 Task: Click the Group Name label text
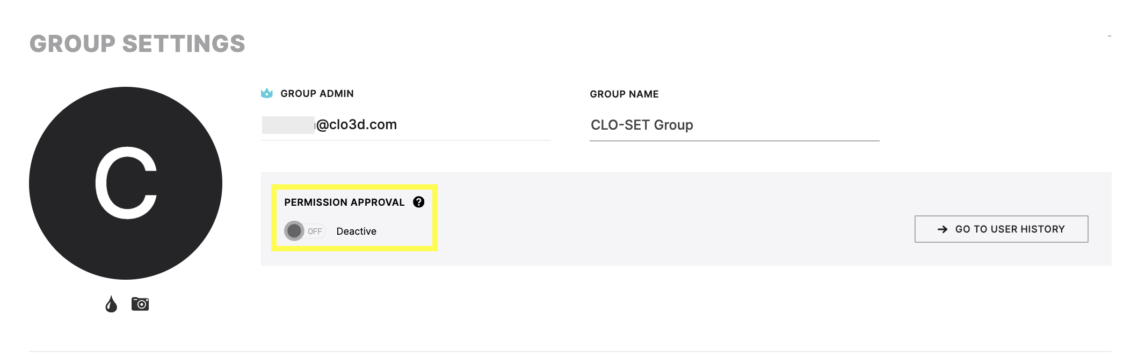tap(624, 94)
